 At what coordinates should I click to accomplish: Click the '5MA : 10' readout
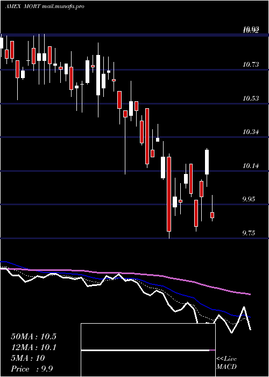point(28,358)
